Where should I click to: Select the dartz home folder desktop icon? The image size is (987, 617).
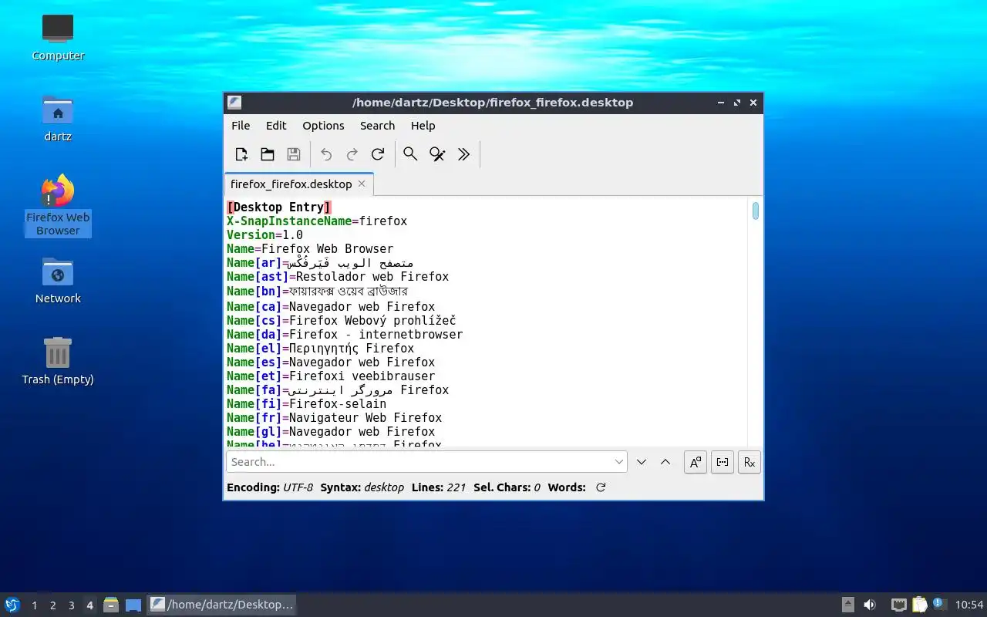58,118
